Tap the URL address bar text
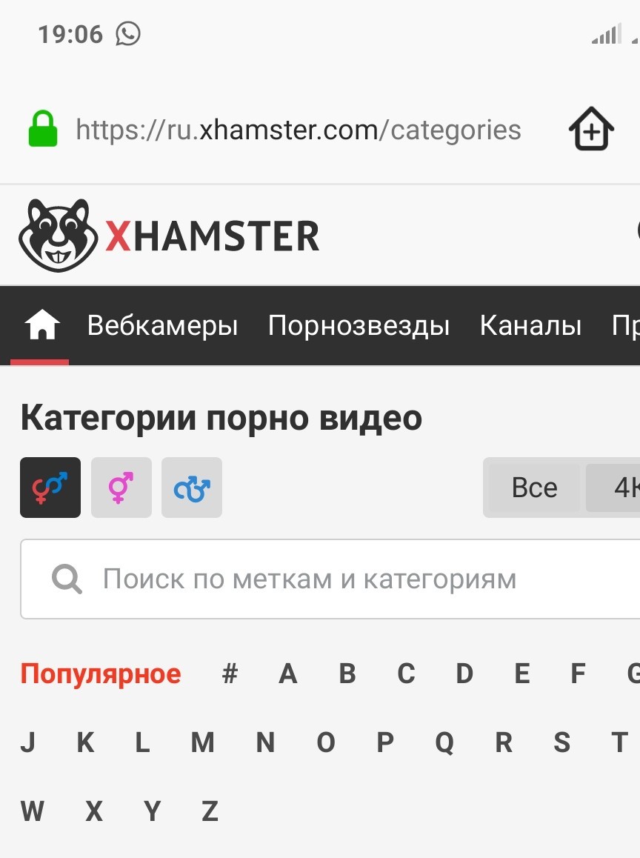640x858 pixels. pos(299,130)
